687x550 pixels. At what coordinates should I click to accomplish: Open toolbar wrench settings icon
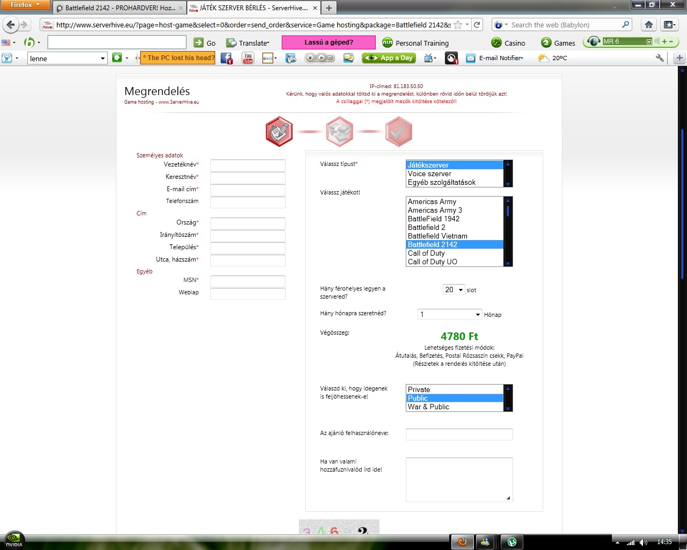[660, 58]
